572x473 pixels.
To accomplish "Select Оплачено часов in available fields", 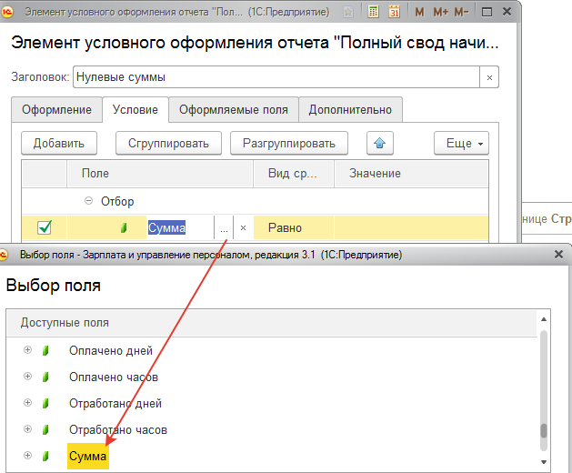I will click(x=114, y=377).
